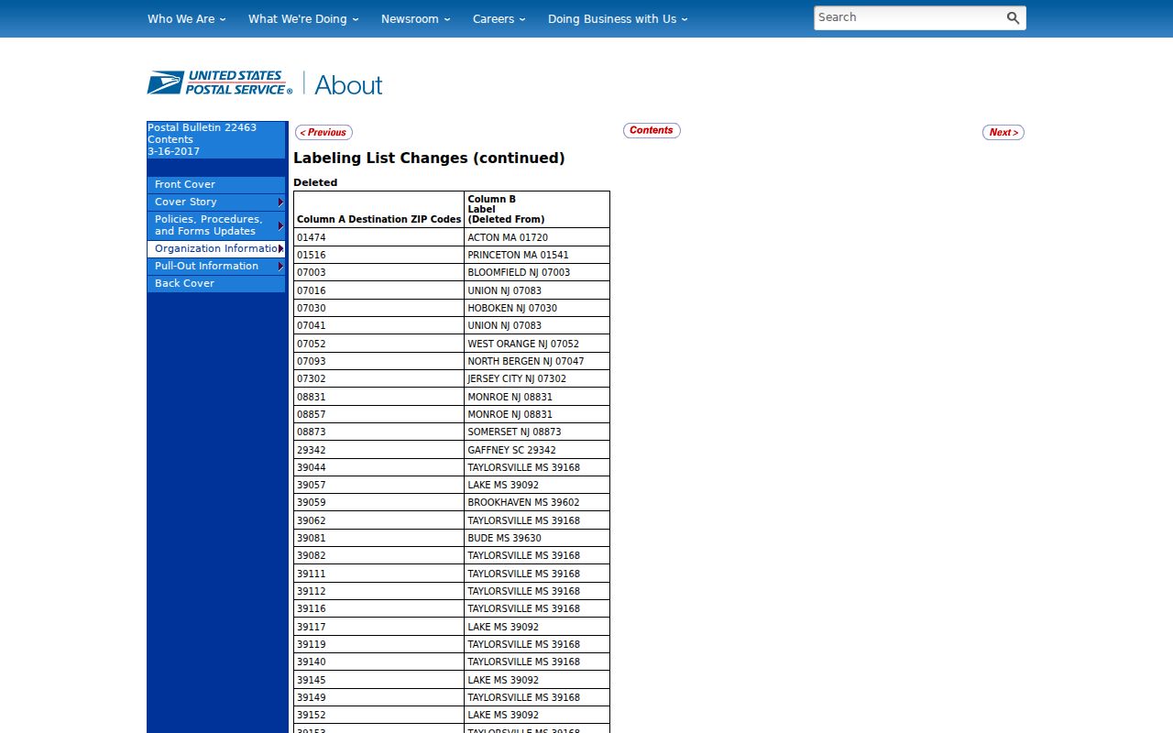Click ZIP code 39152 cell
This screenshot has height=733, width=1173.
(x=378, y=715)
